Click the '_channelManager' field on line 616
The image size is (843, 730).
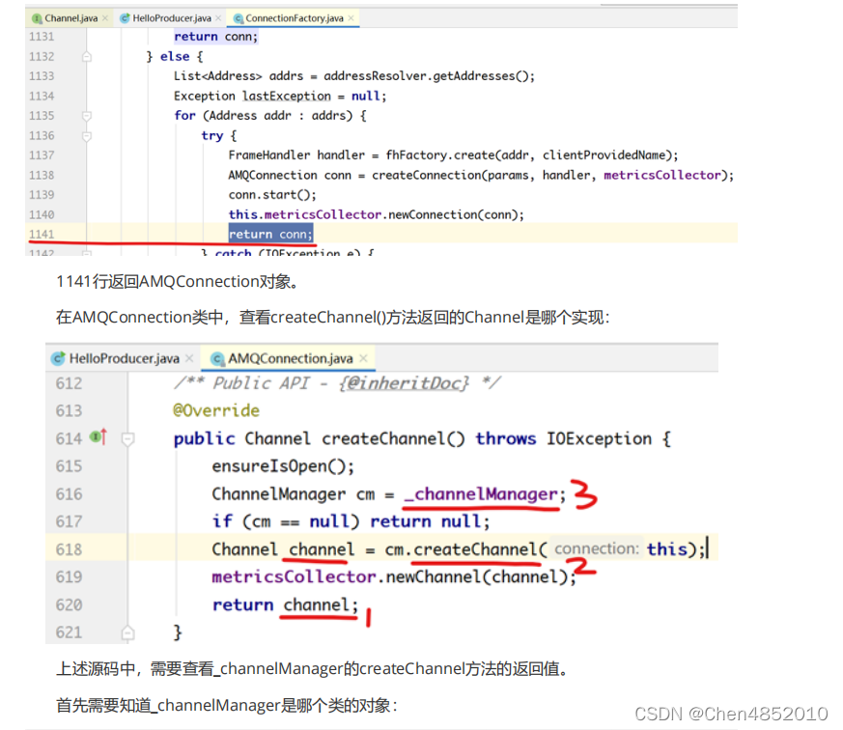point(481,494)
